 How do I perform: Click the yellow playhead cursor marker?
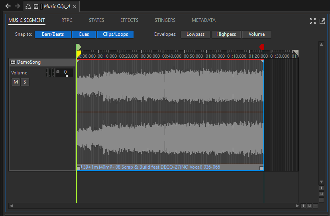coord(78,54)
